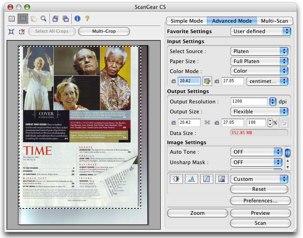The width and height of the screenshot is (303, 238).
Task: Toggle the output width-height link icon
Action: click(207, 122)
